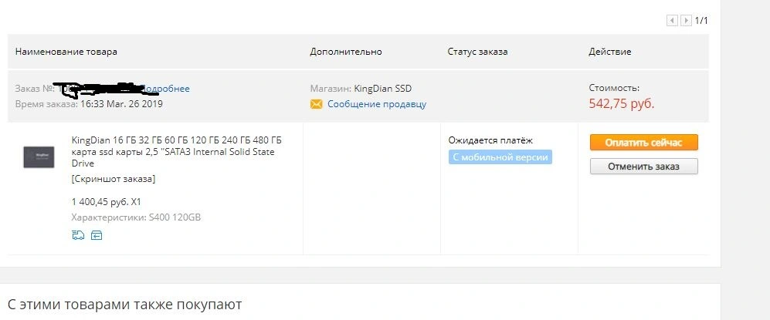Go to previous orders page arrow
770x320 pixels.
(x=672, y=21)
